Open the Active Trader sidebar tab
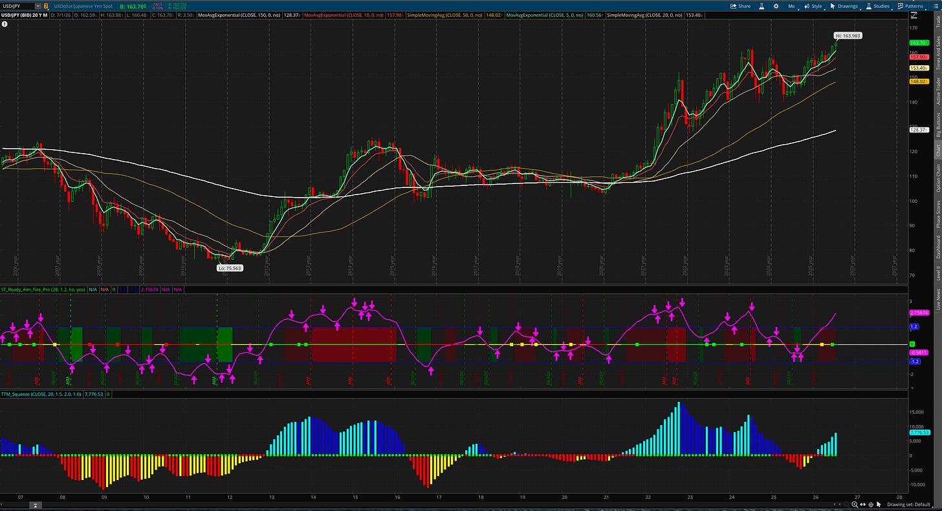942x511 pixels. pyautogui.click(x=938, y=90)
